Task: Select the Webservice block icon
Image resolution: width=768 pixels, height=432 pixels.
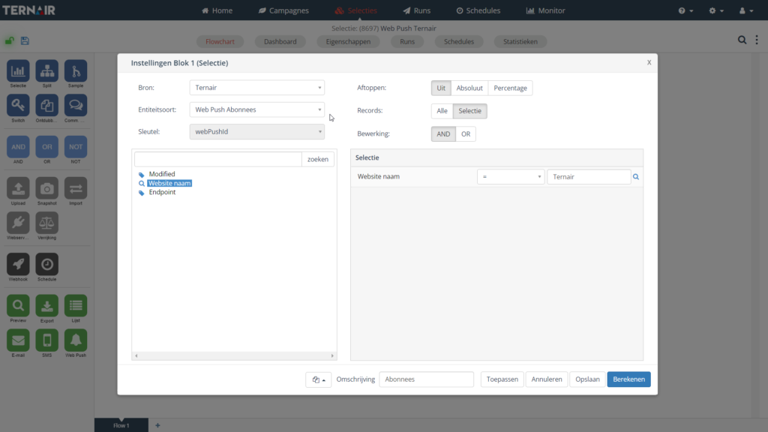Action: click(18, 223)
